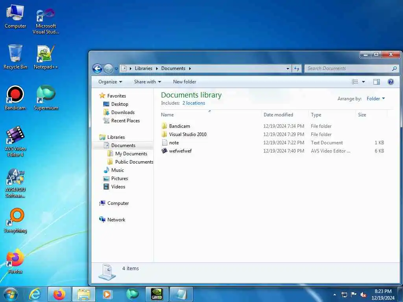Open Public Documents in the navigation pane
This screenshot has width=403, height=302.
[x=134, y=162]
